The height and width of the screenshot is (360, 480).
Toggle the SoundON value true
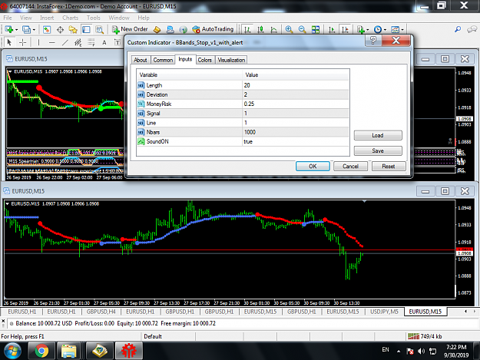pyautogui.click(x=296, y=141)
